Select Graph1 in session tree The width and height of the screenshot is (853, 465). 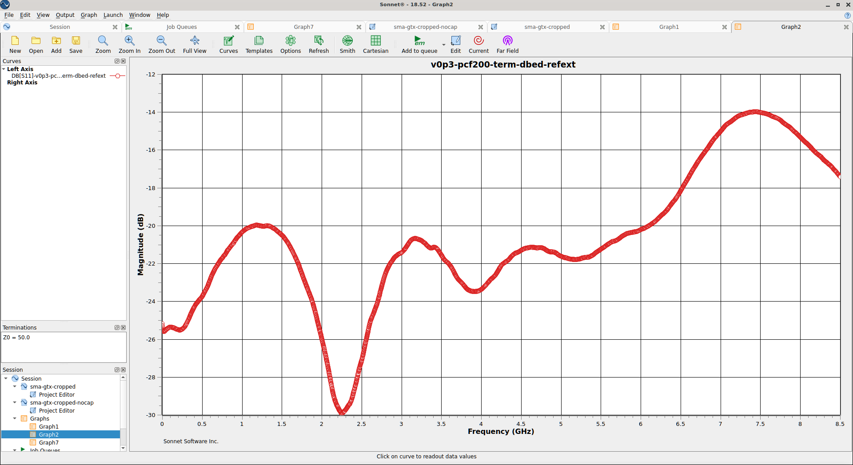(48, 427)
